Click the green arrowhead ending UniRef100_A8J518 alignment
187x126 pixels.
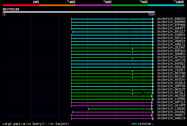(152, 96)
